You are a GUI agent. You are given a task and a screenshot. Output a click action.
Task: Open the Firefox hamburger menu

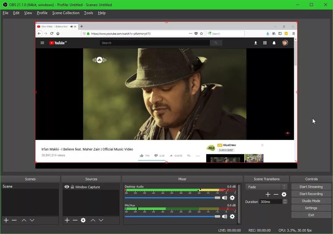pos(294,33)
